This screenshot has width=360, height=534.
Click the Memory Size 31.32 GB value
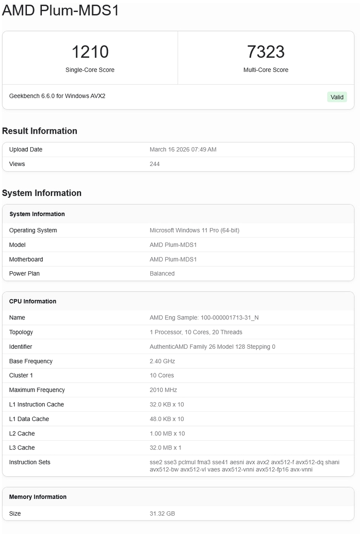pos(162,514)
